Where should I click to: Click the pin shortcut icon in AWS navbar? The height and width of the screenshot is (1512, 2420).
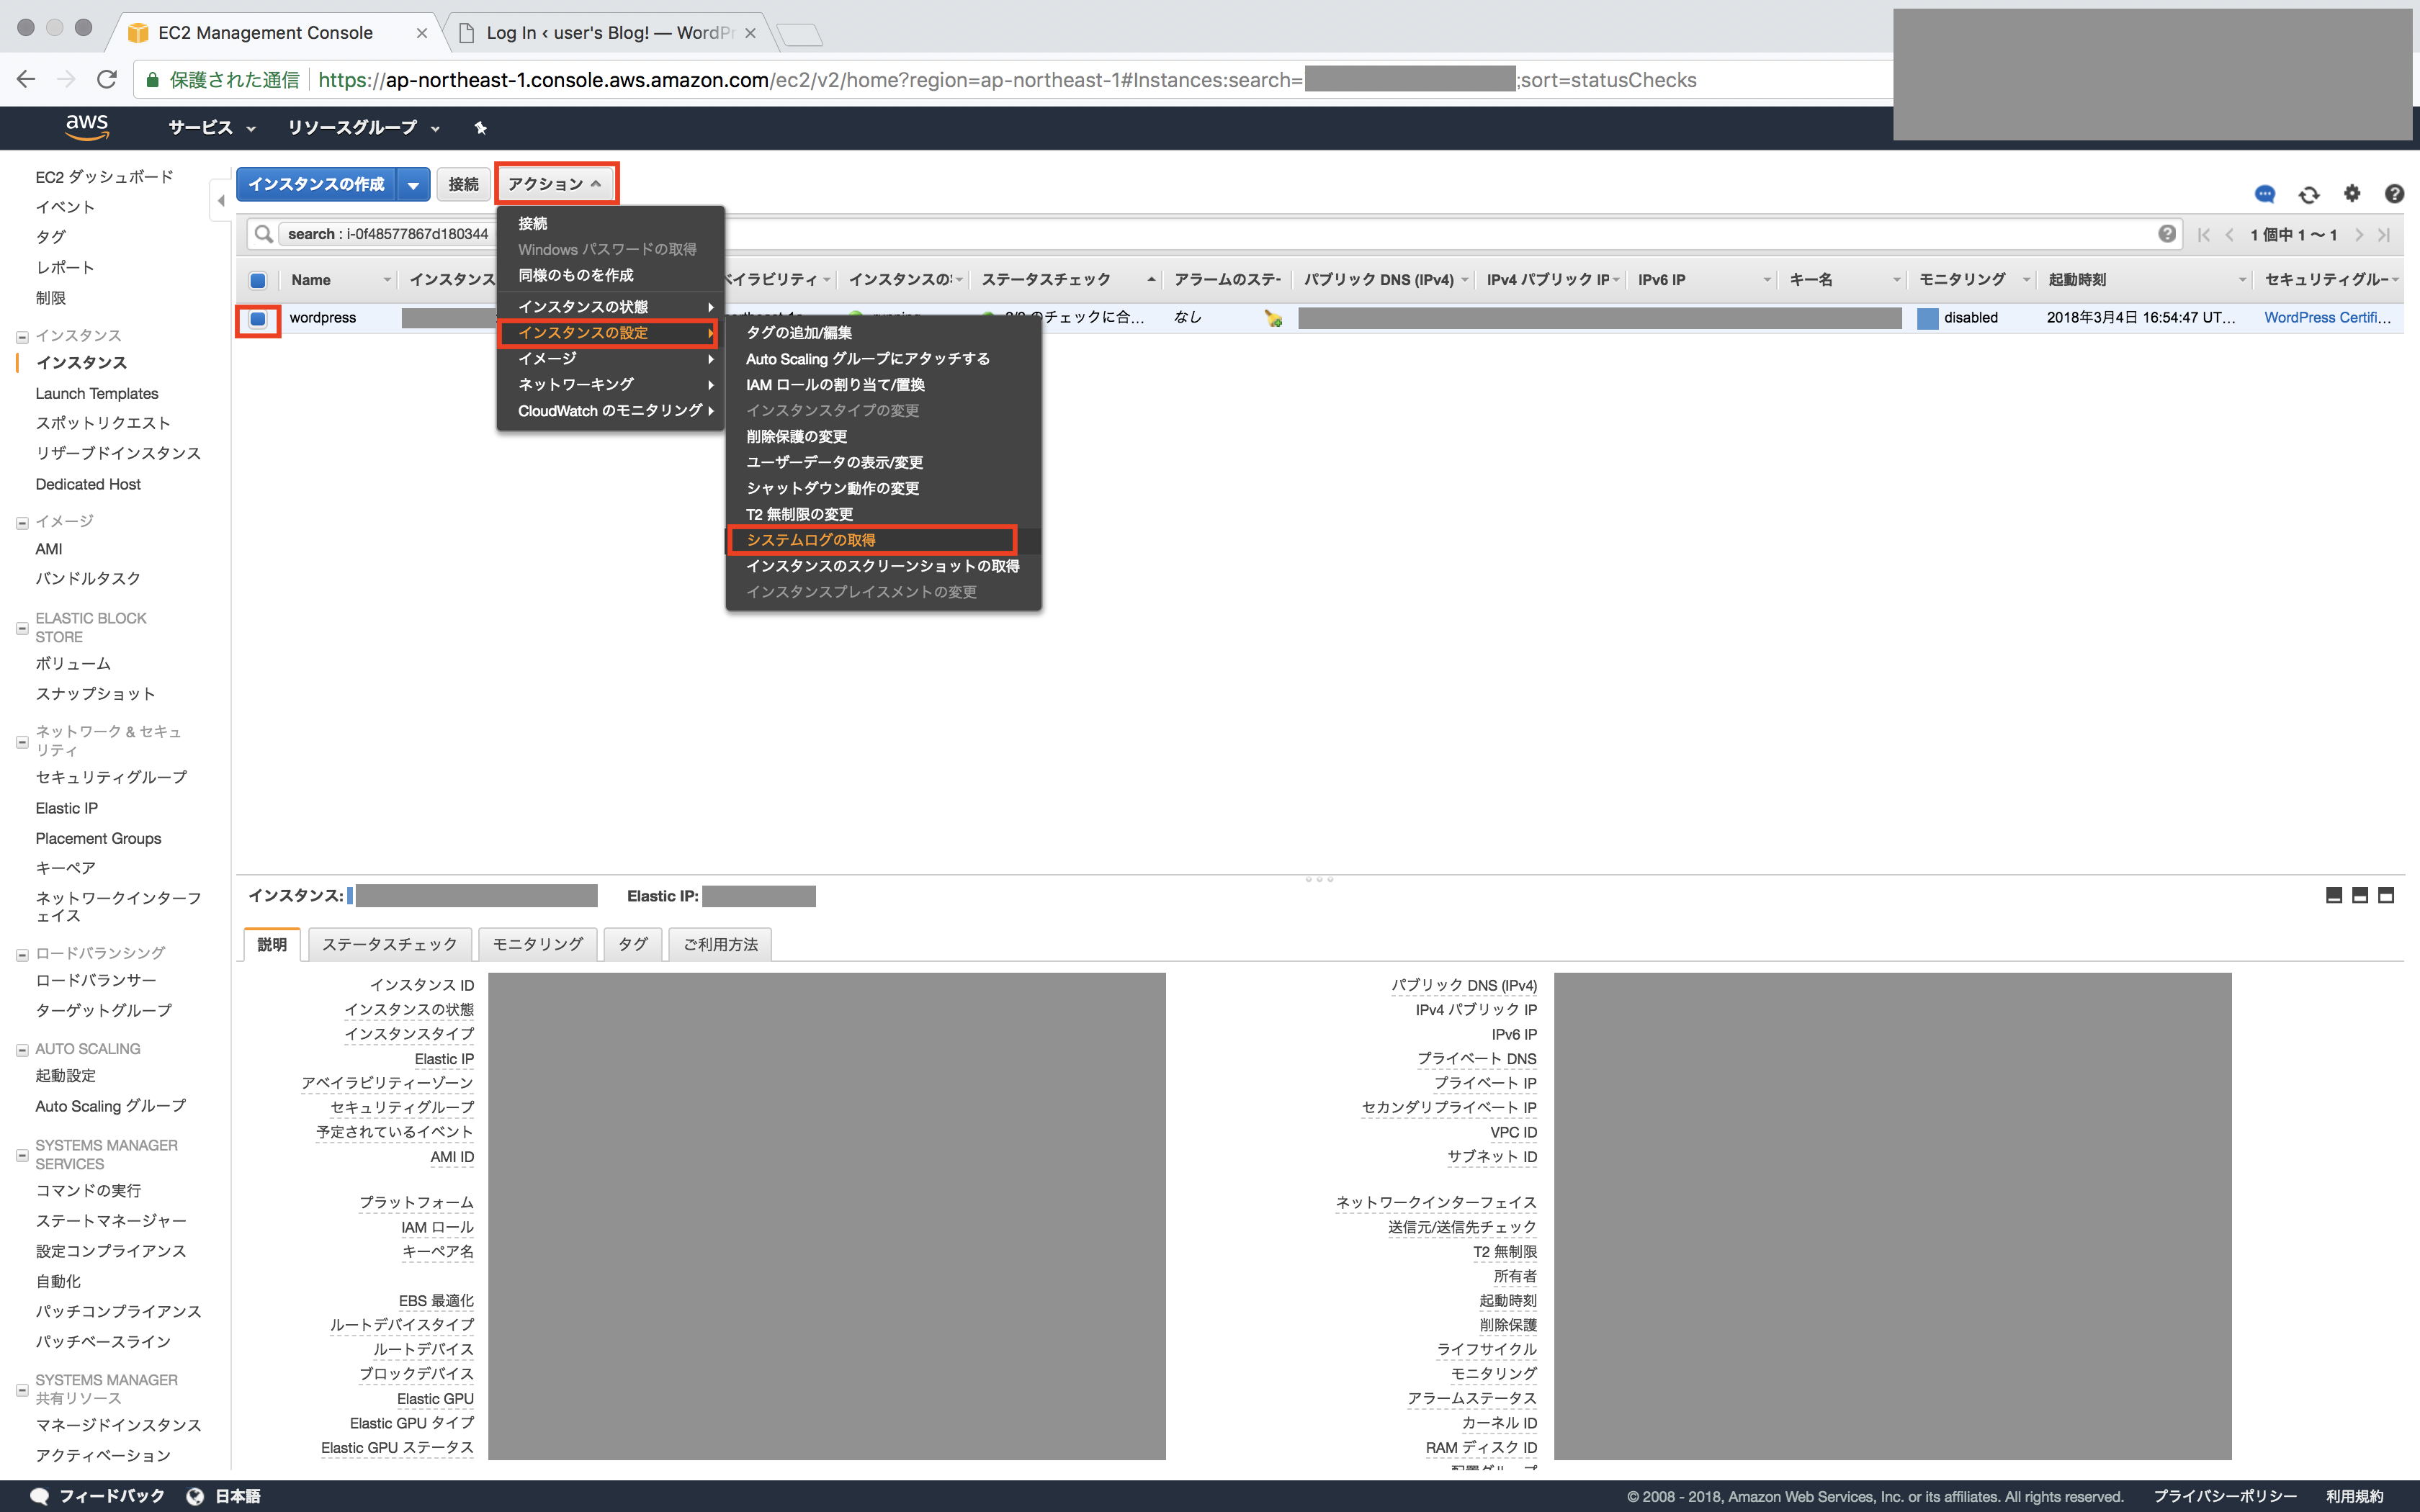(481, 127)
